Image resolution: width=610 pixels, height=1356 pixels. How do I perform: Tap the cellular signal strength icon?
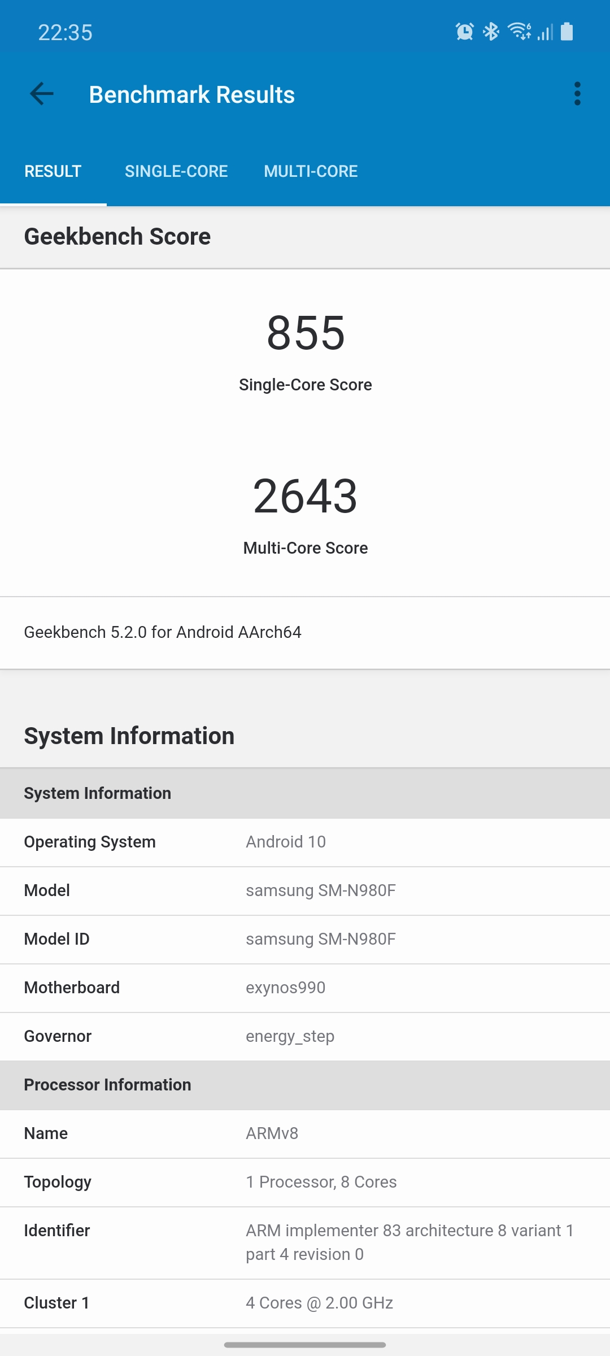click(x=545, y=32)
